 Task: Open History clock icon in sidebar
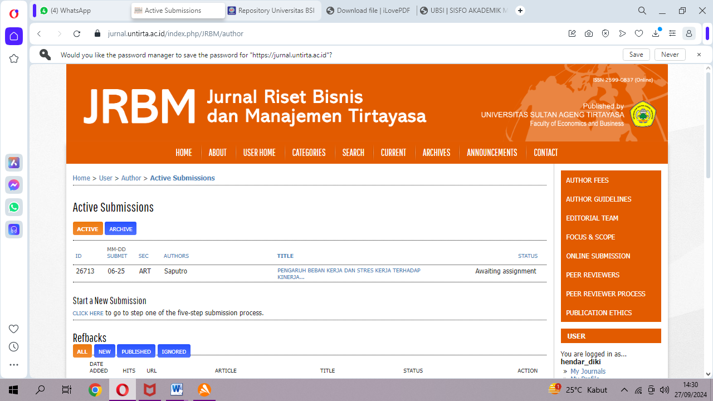tap(14, 346)
